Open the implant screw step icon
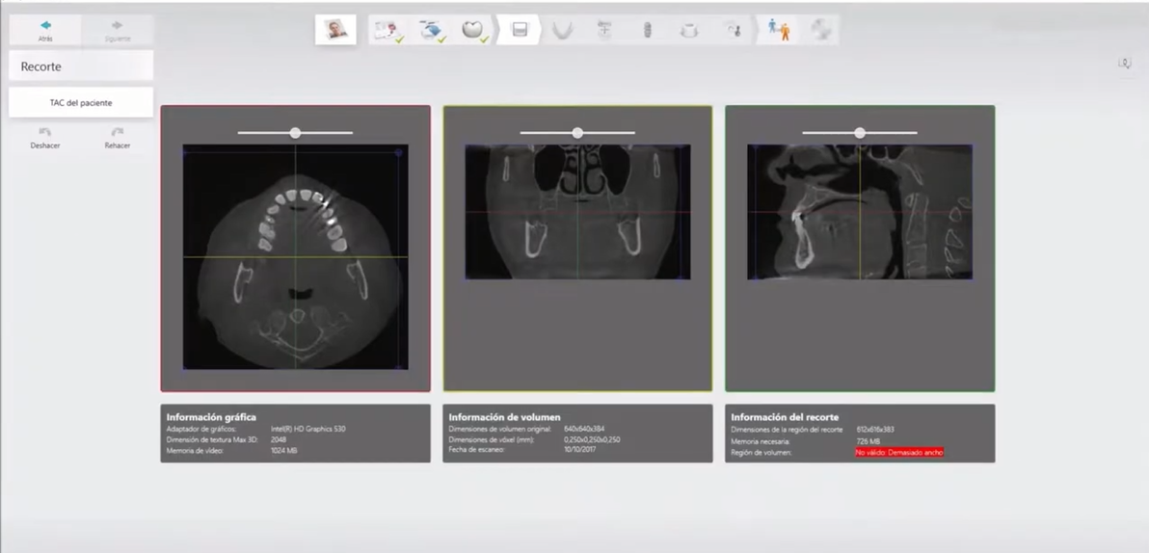Viewport: 1149px width, 553px height. 647,30
